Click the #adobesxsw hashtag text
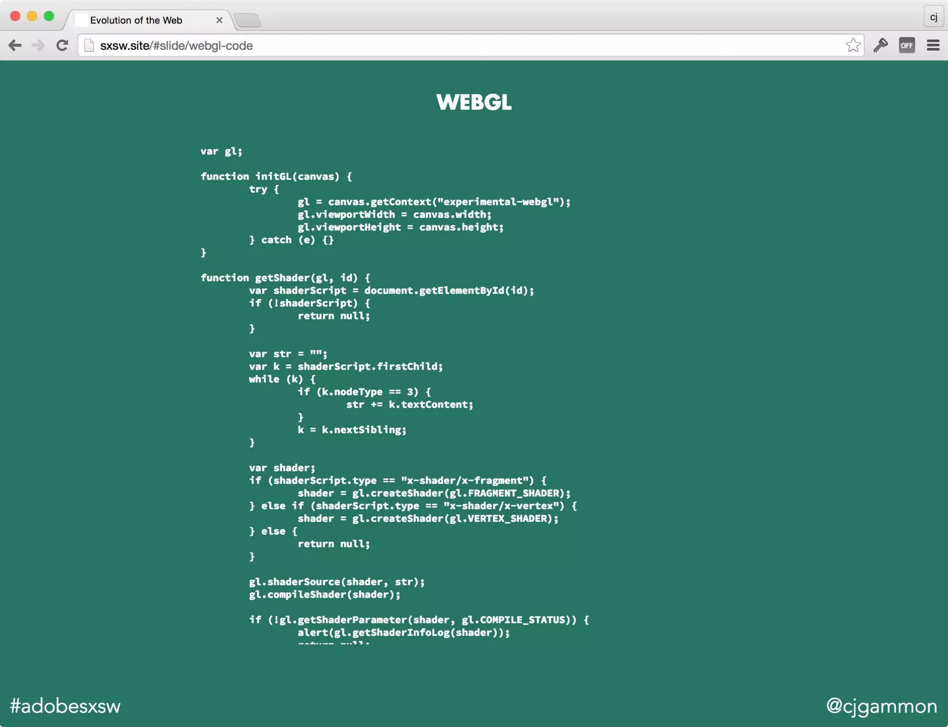 point(65,706)
